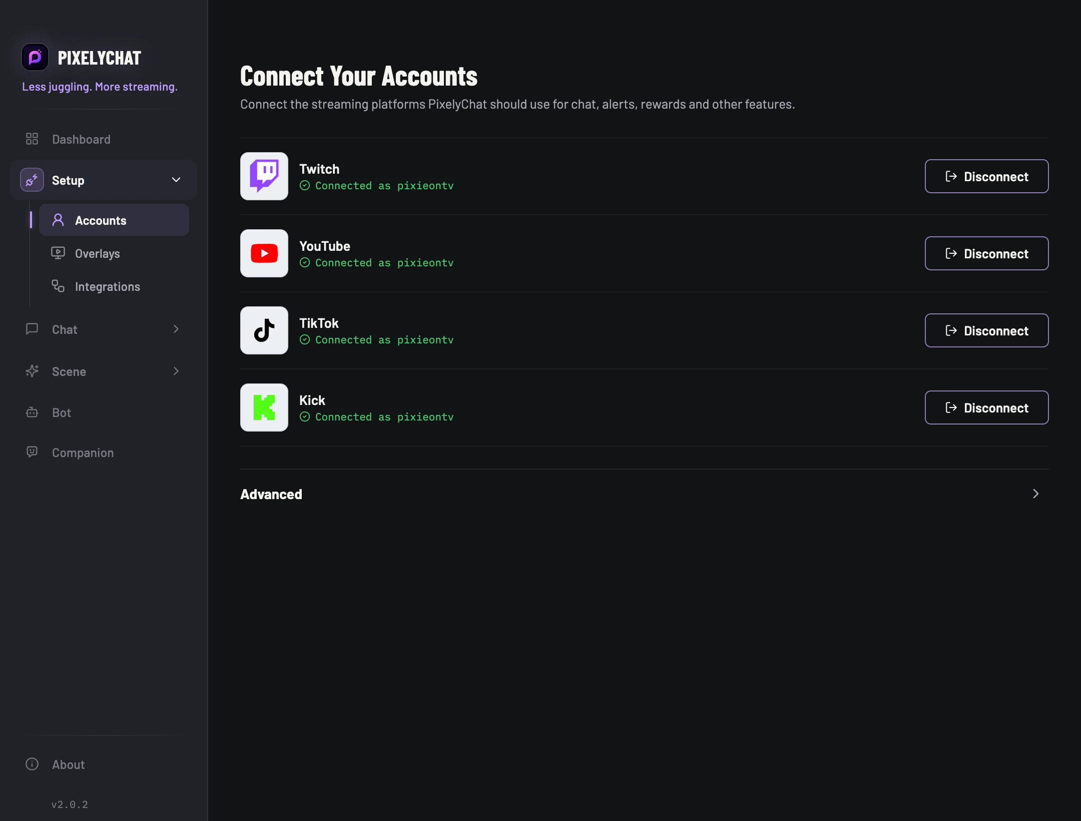
Task: Click the PIXELYCHAT brand name text
Action: 100,58
